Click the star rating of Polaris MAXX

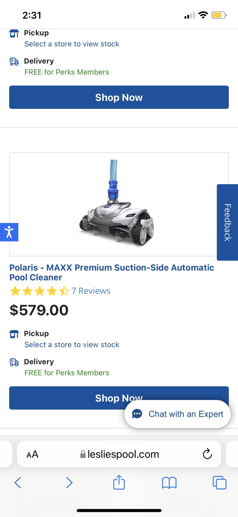click(x=39, y=291)
